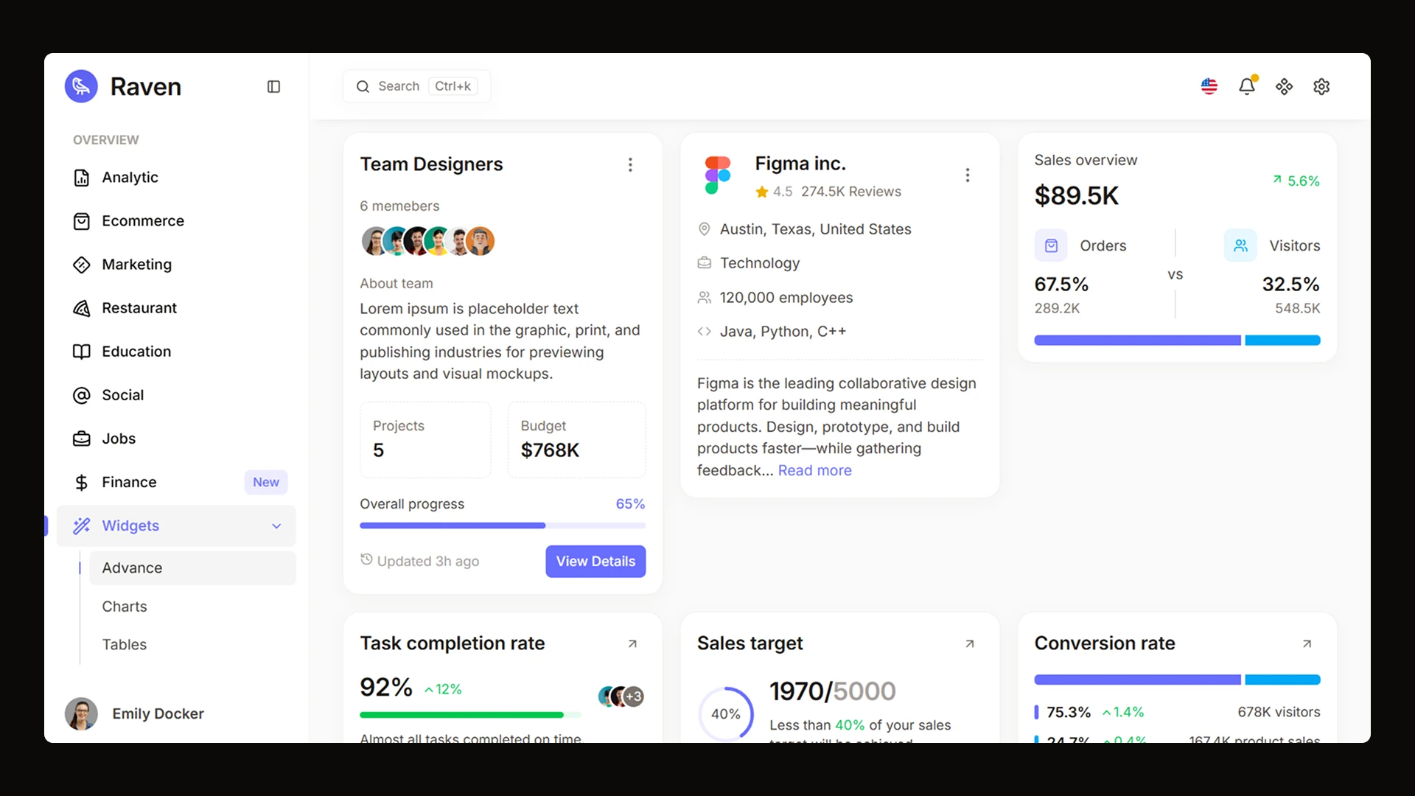The height and width of the screenshot is (796, 1415).
Task: Click the team members avatar group
Action: click(x=428, y=241)
